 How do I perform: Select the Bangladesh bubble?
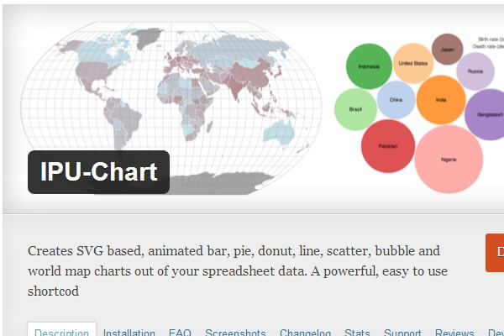pos(486,114)
